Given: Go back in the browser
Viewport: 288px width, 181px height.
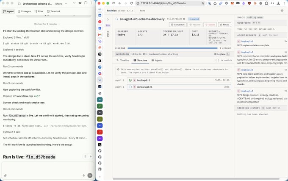Looking at the screenshot, I should (119, 3).
